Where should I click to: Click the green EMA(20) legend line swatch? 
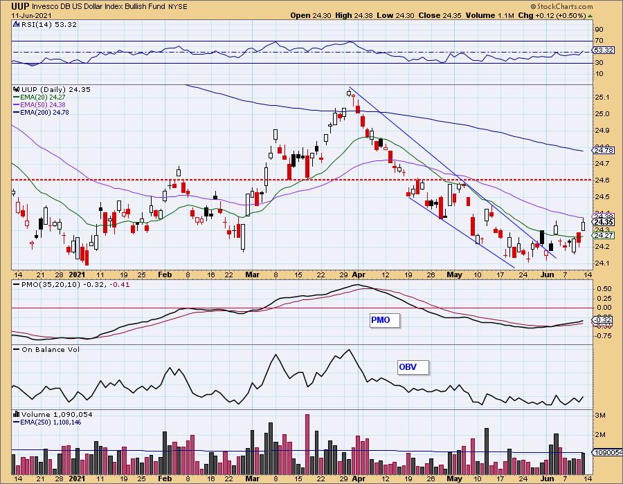click(17, 97)
